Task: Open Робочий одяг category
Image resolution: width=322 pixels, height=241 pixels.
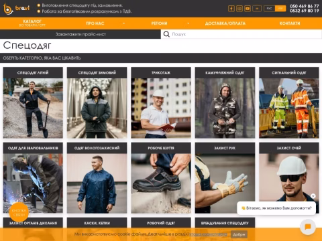Action: (161, 223)
